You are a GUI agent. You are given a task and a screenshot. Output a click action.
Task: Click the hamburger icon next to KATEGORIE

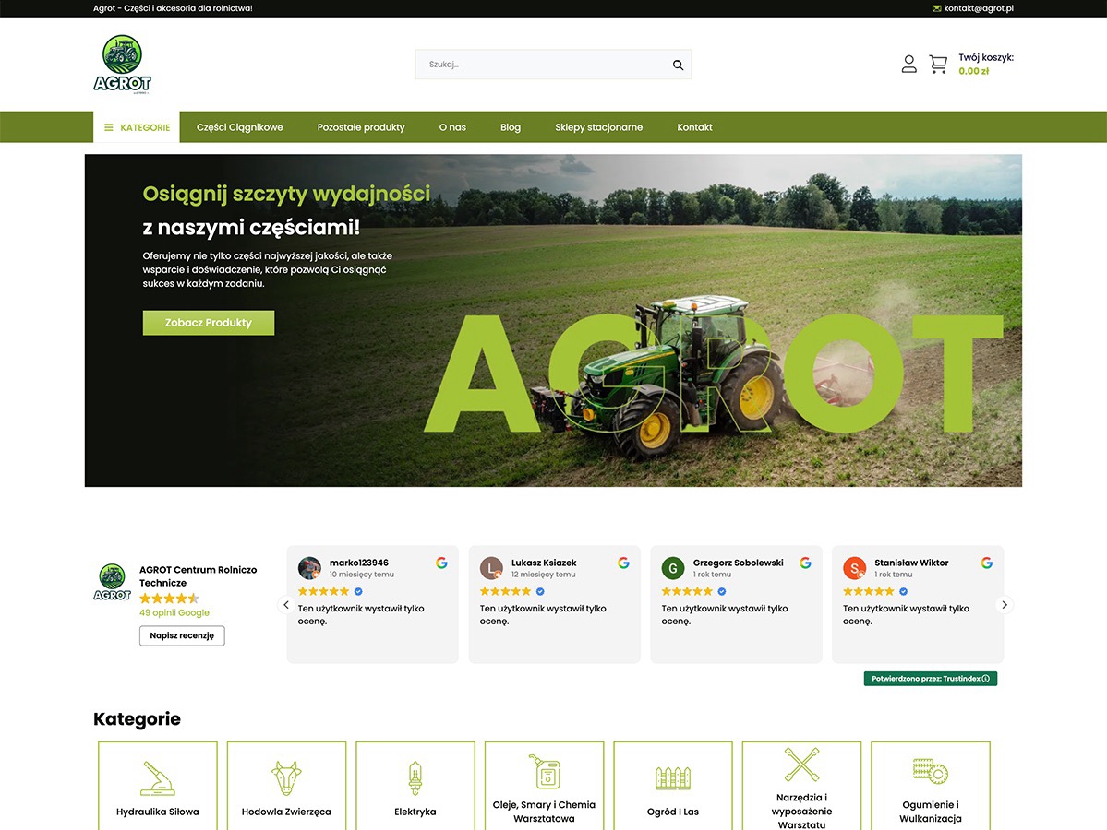coord(109,127)
